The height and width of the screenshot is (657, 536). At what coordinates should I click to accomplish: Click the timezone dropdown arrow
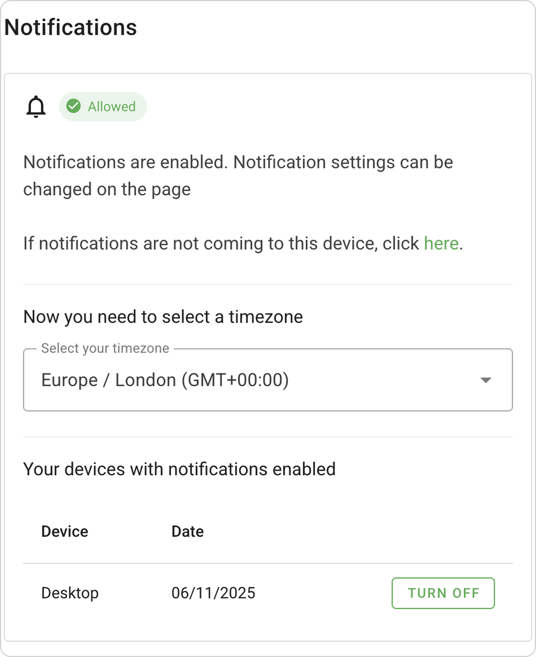click(x=485, y=380)
